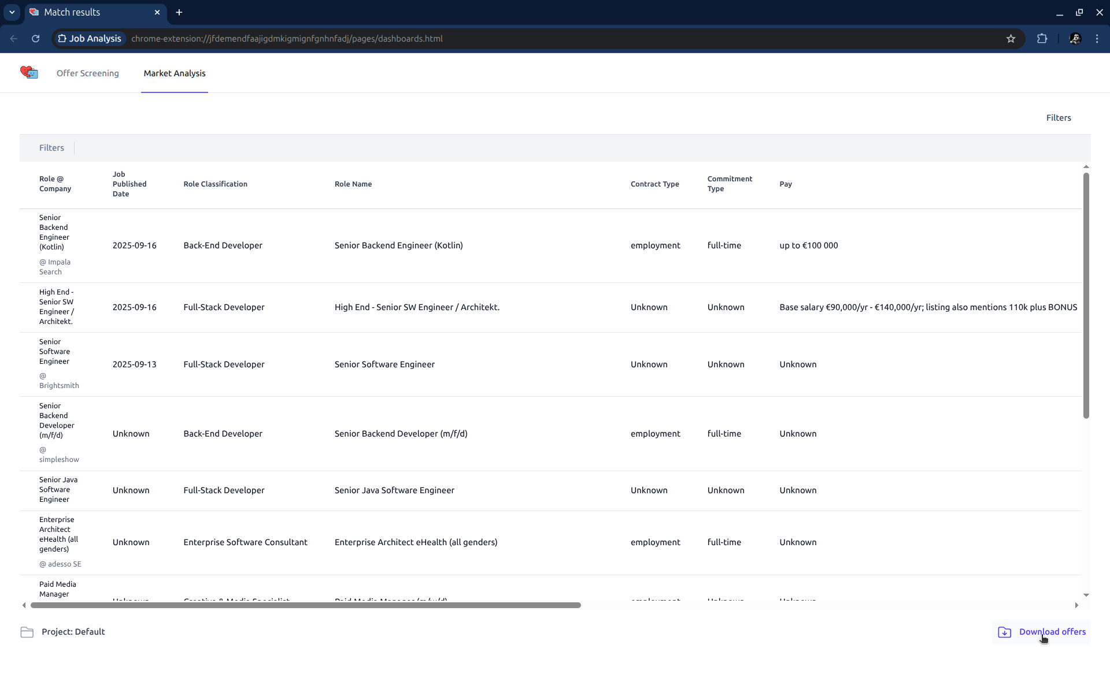The image size is (1110, 693).
Task: Click the Job Published Date column header
Action: [x=129, y=184]
